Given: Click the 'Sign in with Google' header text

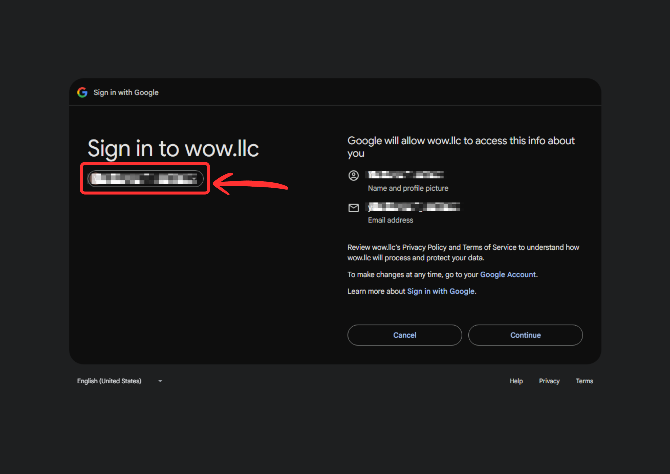Looking at the screenshot, I should click(126, 92).
